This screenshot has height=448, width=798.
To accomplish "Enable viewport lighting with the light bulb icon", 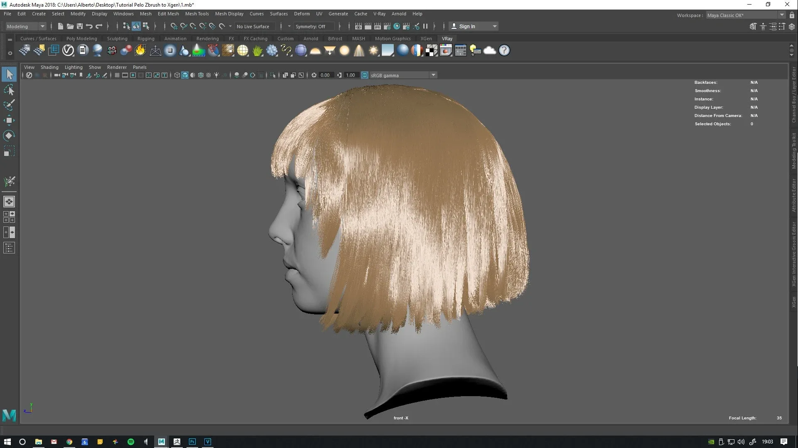I will click(x=216, y=75).
